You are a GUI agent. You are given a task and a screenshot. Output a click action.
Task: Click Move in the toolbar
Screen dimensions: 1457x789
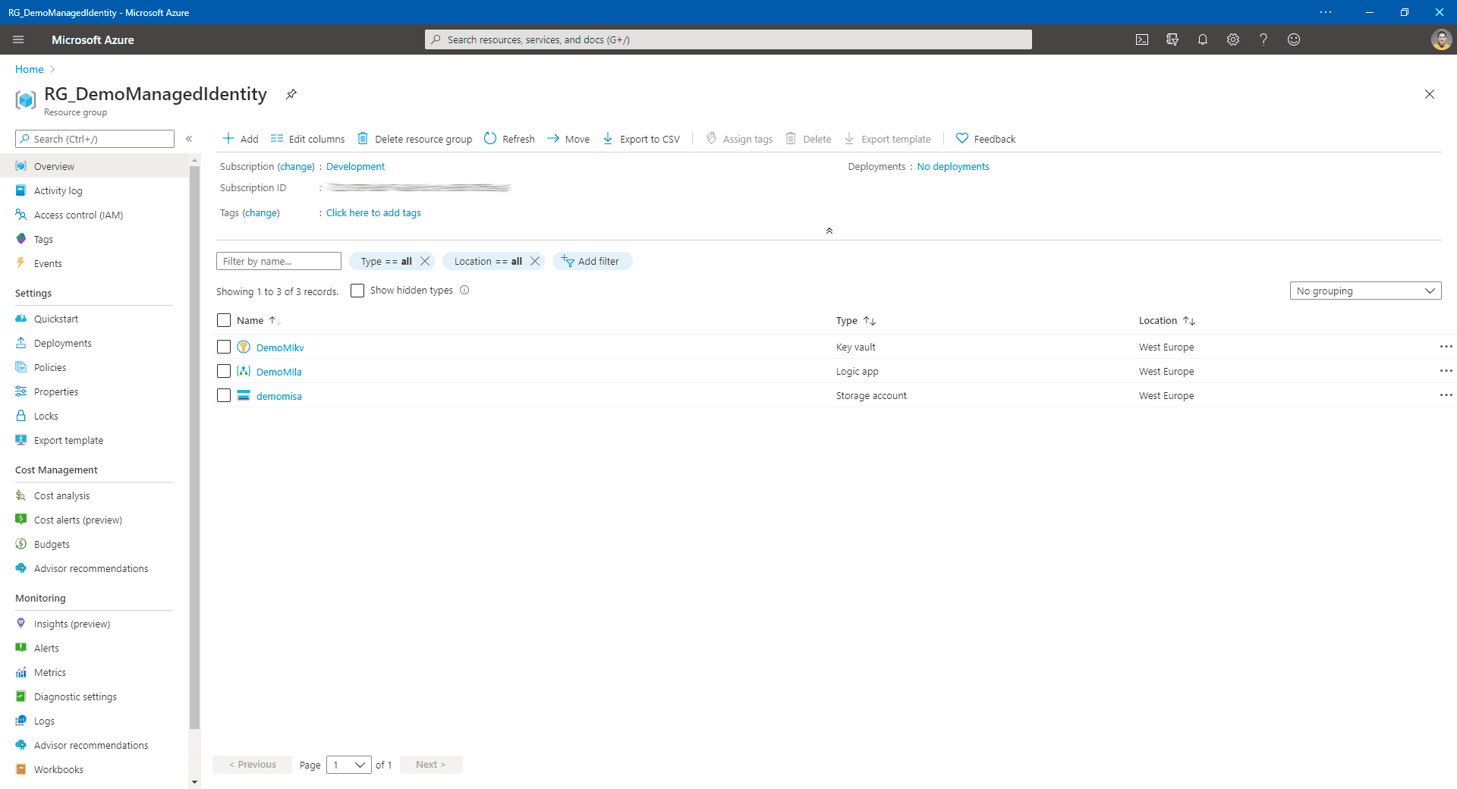pyautogui.click(x=568, y=139)
